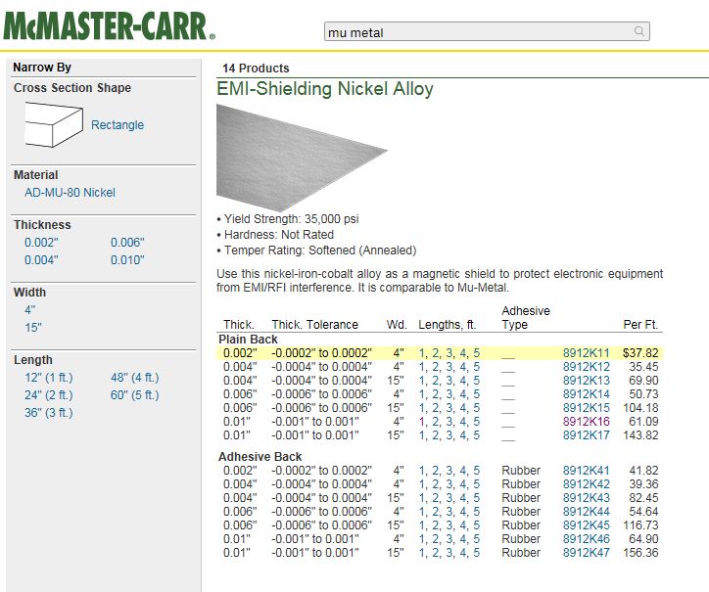Click the 'Adhesive Back' section heading
Viewport: 709px width, 592px height.
(260, 457)
